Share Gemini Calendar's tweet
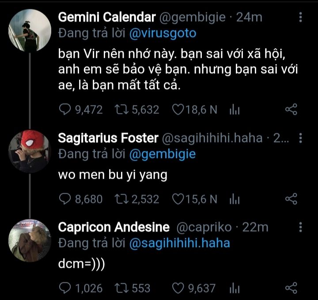 click(x=291, y=110)
